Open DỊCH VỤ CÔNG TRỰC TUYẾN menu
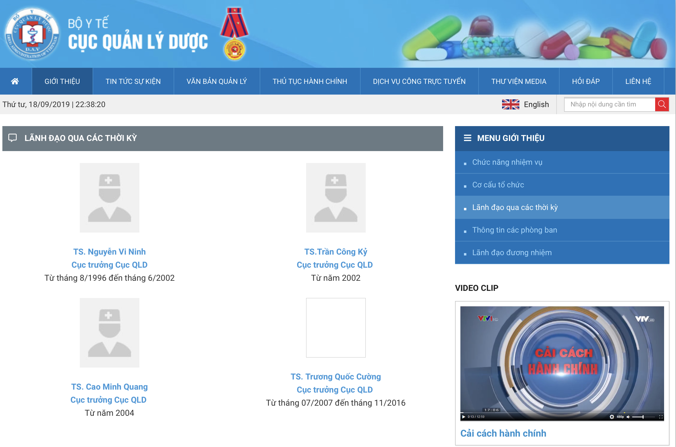 [x=419, y=81]
